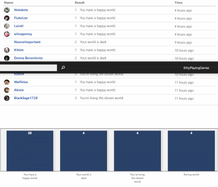Click NooneImportant's 'Your world is dark' result
The image size is (218, 187).
[x=93, y=42]
